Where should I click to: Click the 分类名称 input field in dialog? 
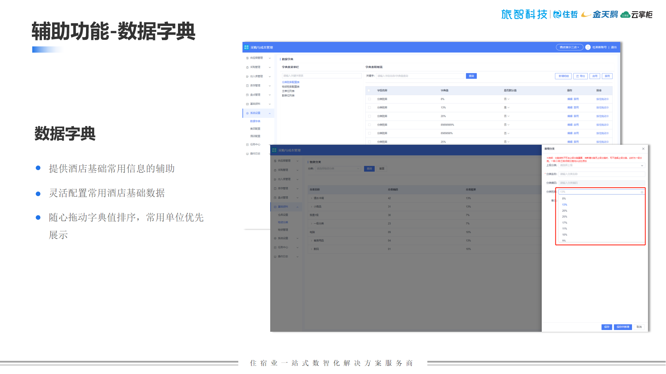(601, 174)
